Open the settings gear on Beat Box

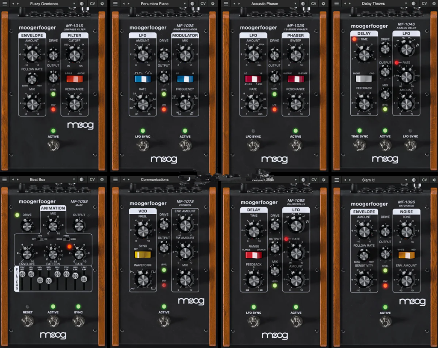point(101,180)
